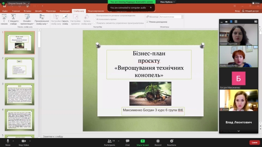Click Общий доступ button
This screenshot has width=262, height=147.
point(250,11)
